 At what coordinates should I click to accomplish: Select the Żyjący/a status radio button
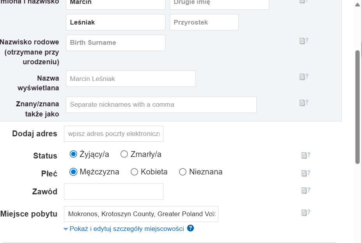[x=73, y=154]
